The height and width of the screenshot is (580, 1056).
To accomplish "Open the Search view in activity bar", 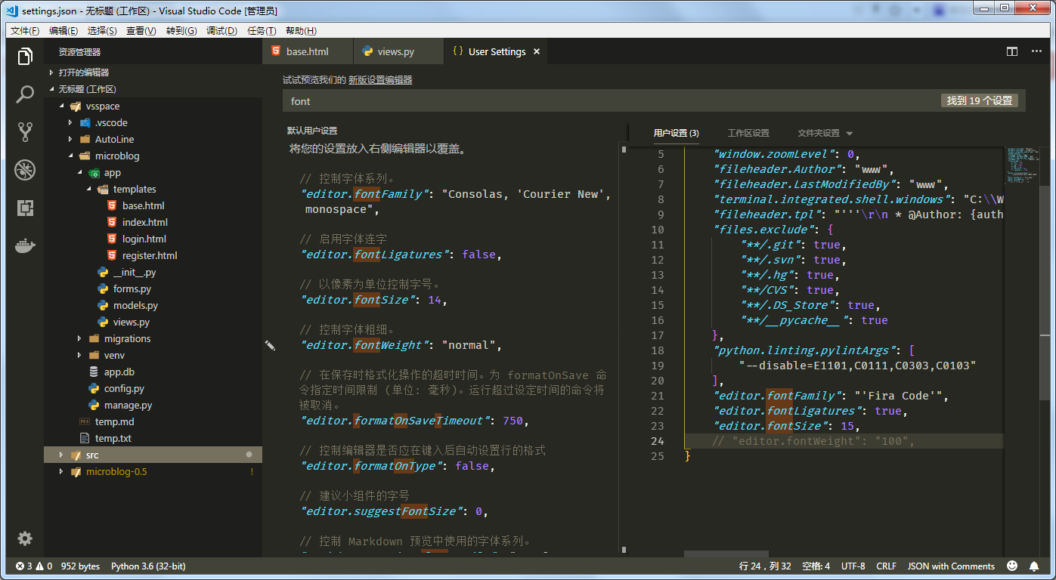I will click(25, 94).
